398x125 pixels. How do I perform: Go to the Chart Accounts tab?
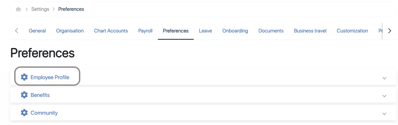pyautogui.click(x=111, y=31)
